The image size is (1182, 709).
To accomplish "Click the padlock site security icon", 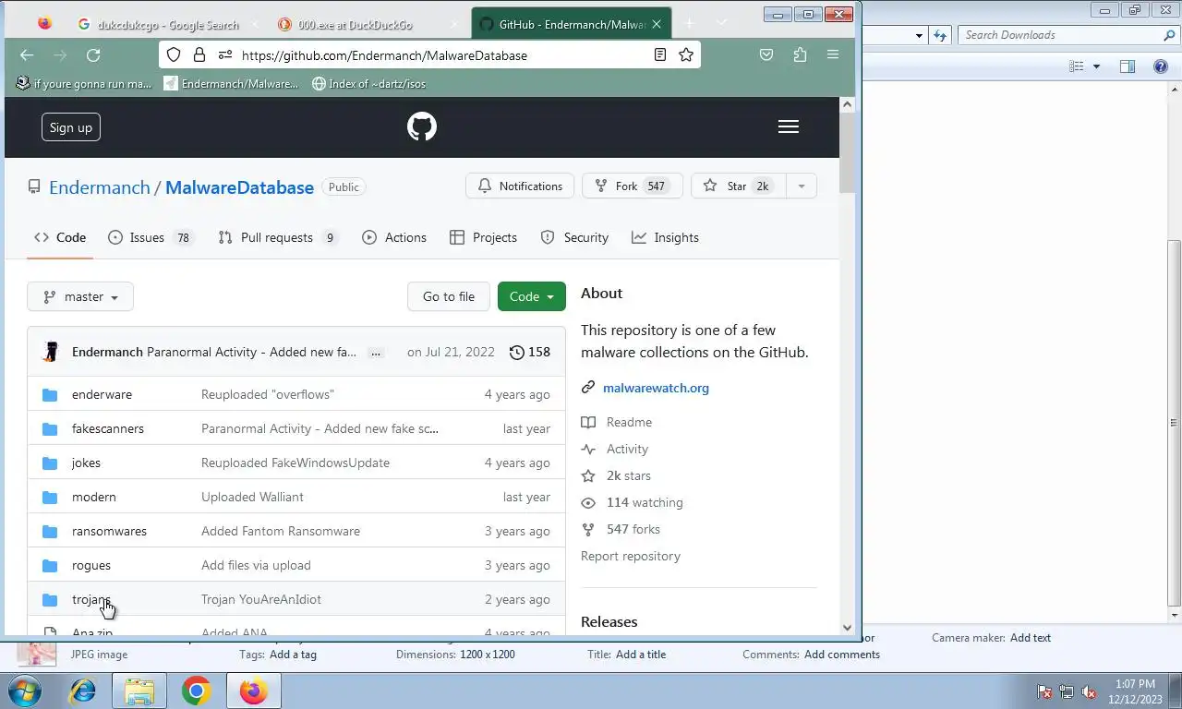I will coord(199,55).
